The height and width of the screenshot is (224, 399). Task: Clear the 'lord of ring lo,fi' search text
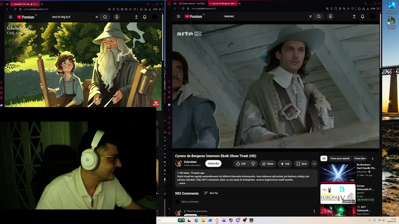[x=97, y=17]
